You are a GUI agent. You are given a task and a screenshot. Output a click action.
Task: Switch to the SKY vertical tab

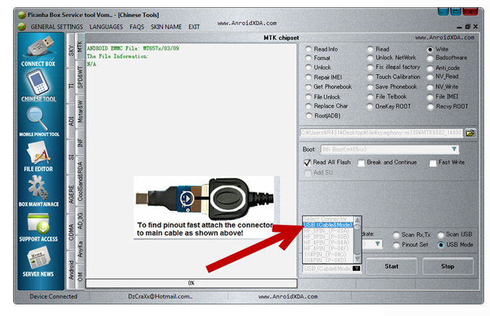71,51
